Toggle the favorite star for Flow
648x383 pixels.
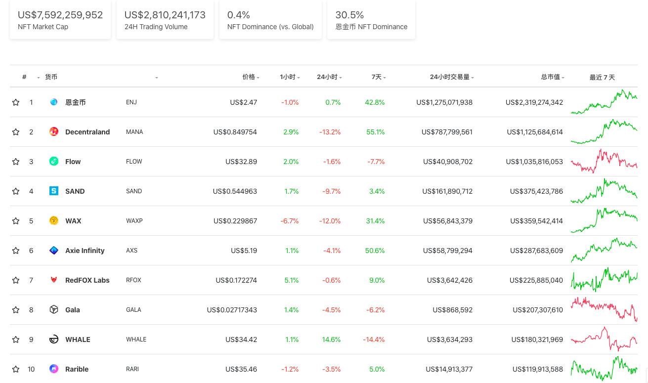tap(16, 162)
